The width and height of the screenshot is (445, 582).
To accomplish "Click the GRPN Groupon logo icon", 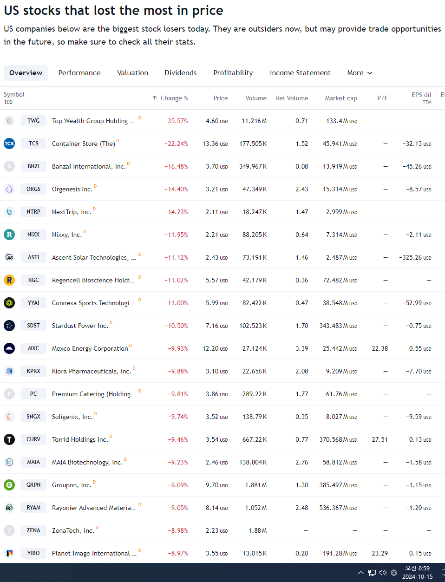I will [9, 485].
